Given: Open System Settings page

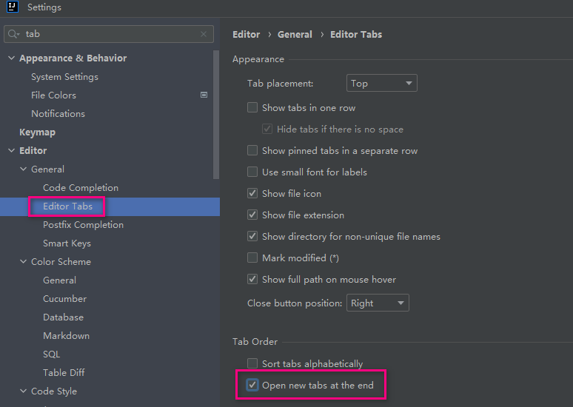Looking at the screenshot, I should [x=64, y=77].
